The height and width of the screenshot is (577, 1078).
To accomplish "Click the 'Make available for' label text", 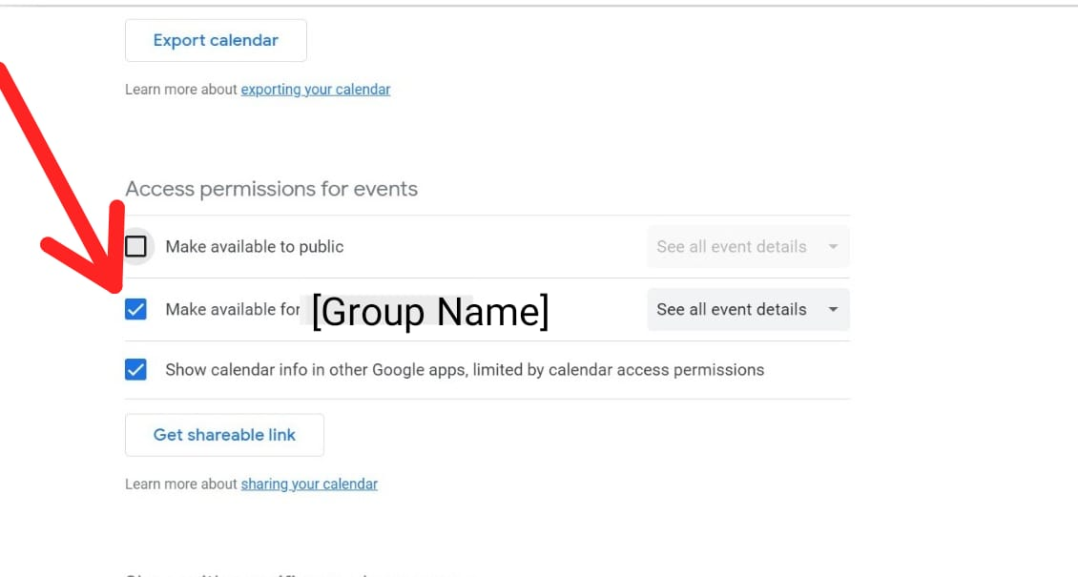I will point(233,309).
